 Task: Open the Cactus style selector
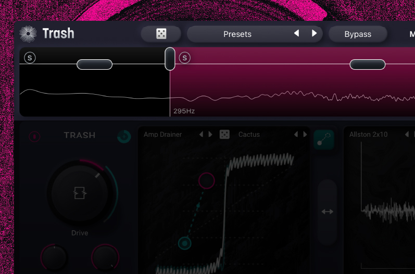tap(249, 135)
